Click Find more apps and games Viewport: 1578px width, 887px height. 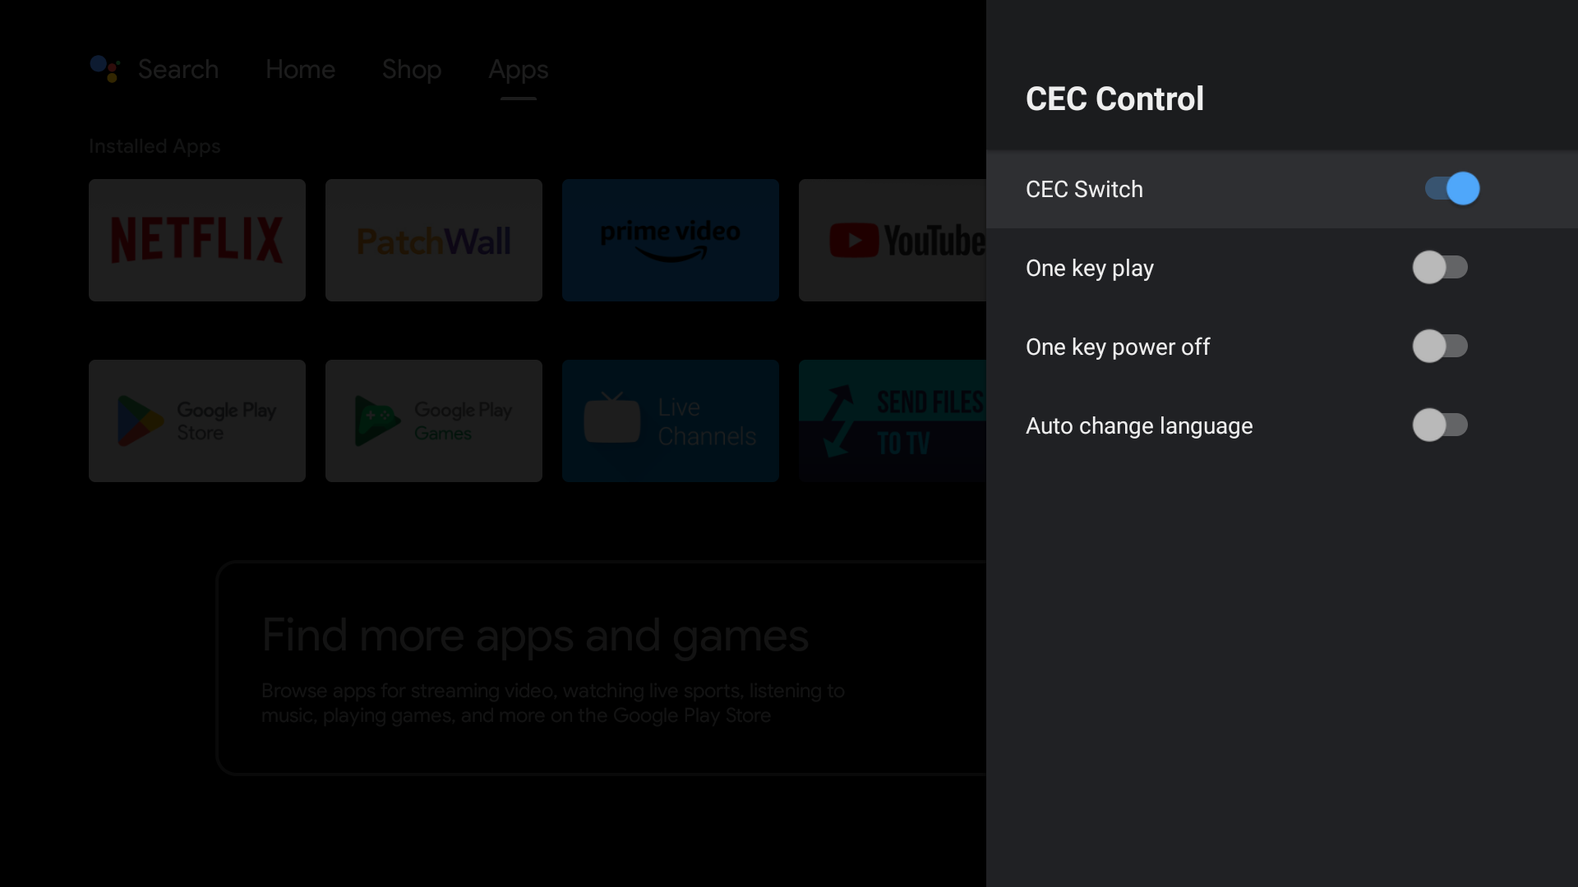pyautogui.click(x=535, y=636)
